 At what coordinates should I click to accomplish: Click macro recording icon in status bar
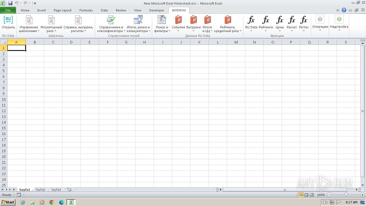click(19, 195)
